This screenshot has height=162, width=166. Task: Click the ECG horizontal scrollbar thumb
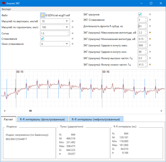pos(30,111)
